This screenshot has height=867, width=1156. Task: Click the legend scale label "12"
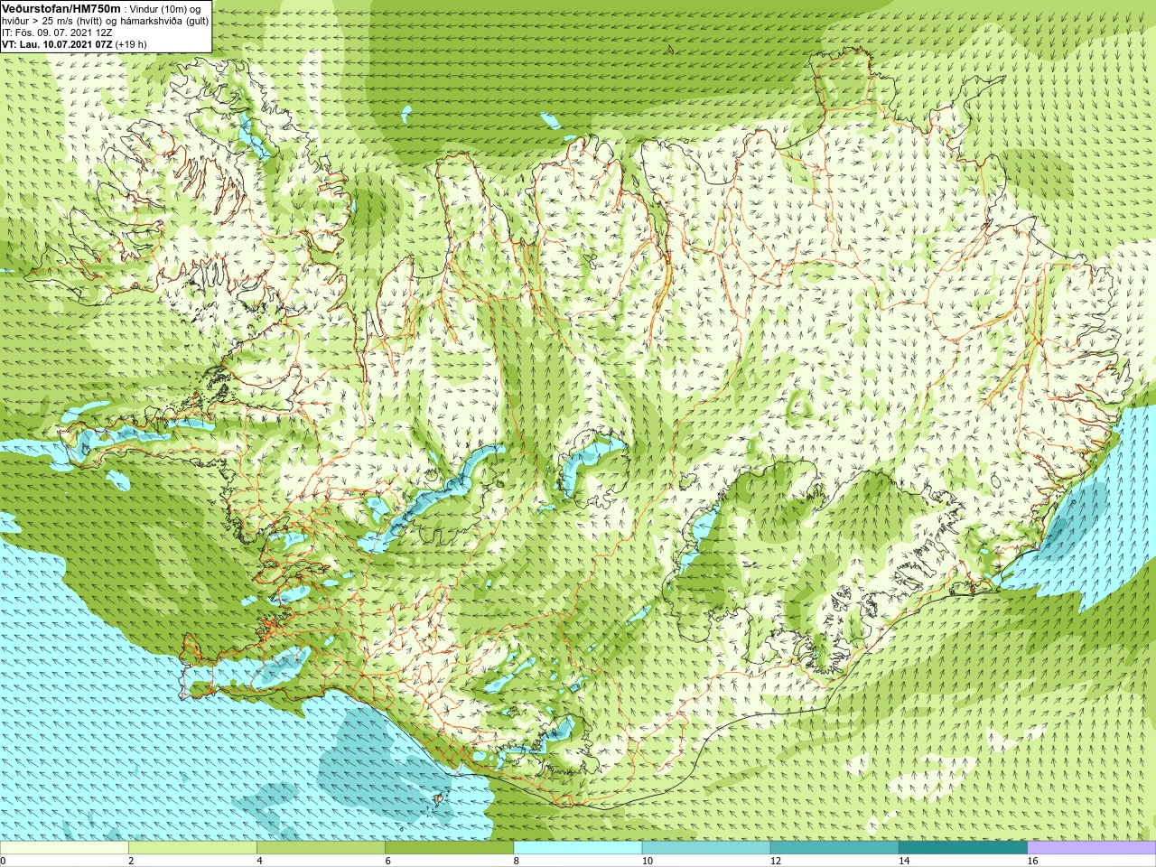tap(775, 861)
